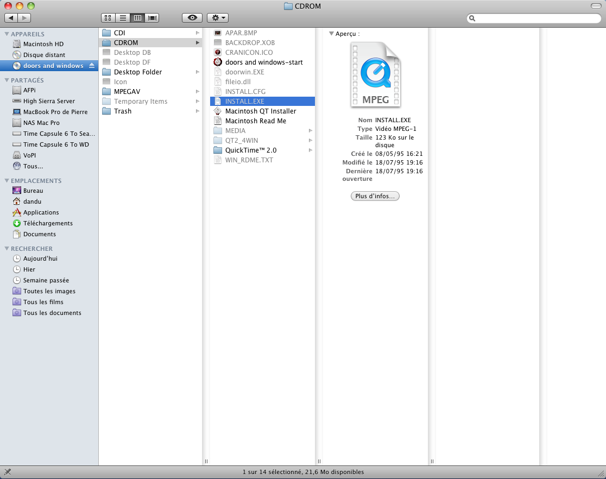This screenshot has width=606, height=479.
Task: Switch to Cover Flow view
Action: pyautogui.click(x=152, y=18)
